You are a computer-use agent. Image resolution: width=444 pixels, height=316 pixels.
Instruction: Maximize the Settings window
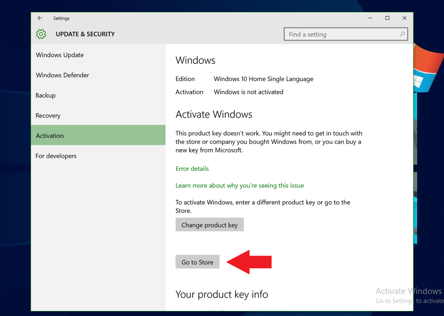pos(387,18)
